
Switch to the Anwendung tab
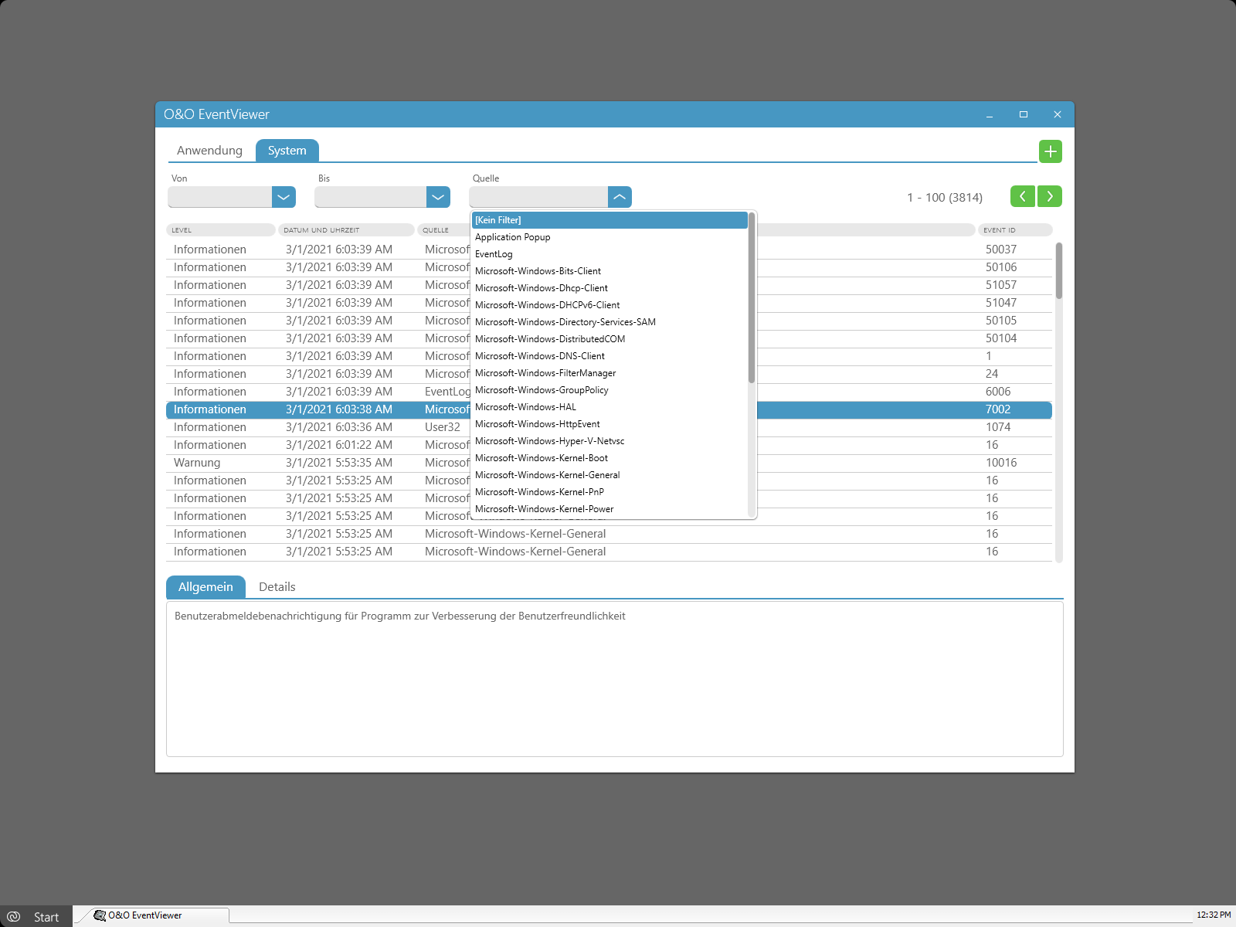(x=209, y=151)
